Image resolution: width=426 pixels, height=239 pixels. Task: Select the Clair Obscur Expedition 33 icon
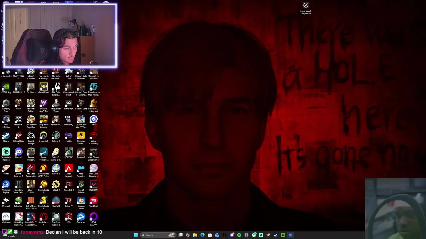(x=93, y=154)
